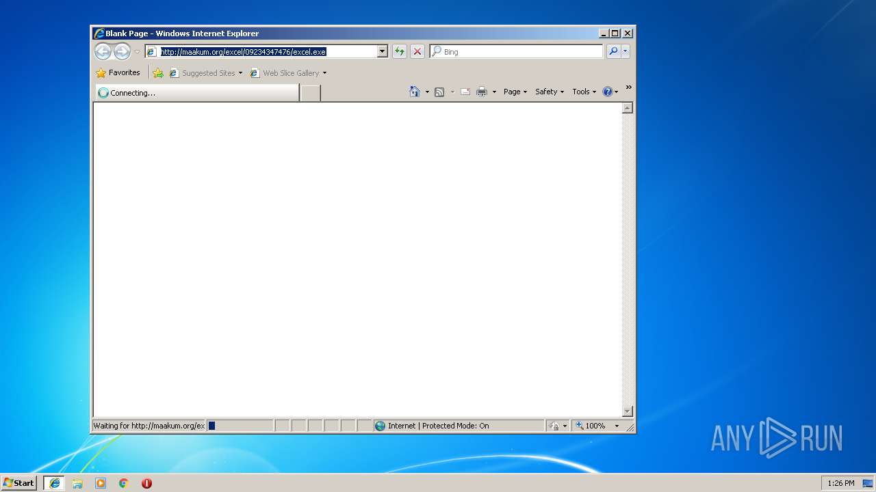
Task: Open Windows Explorer from the taskbar
Action: (x=77, y=483)
